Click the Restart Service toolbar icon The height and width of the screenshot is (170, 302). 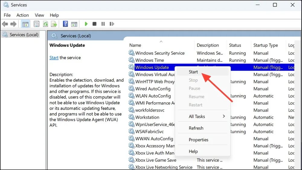coord(112,24)
